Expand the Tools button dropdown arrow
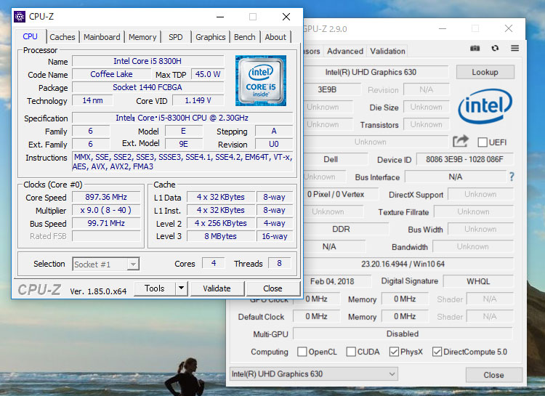The width and height of the screenshot is (545, 396). (x=181, y=288)
